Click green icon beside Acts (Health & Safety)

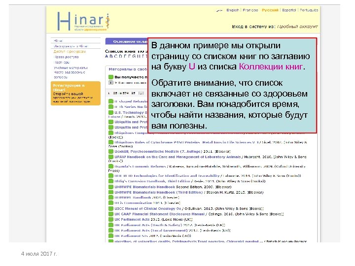[111, 225]
